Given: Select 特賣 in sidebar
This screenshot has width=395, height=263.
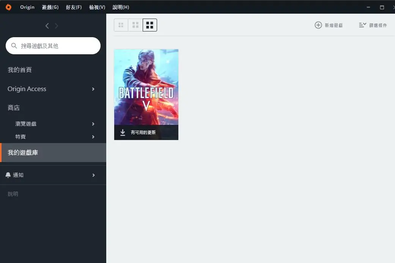Looking at the screenshot, I should point(20,137).
